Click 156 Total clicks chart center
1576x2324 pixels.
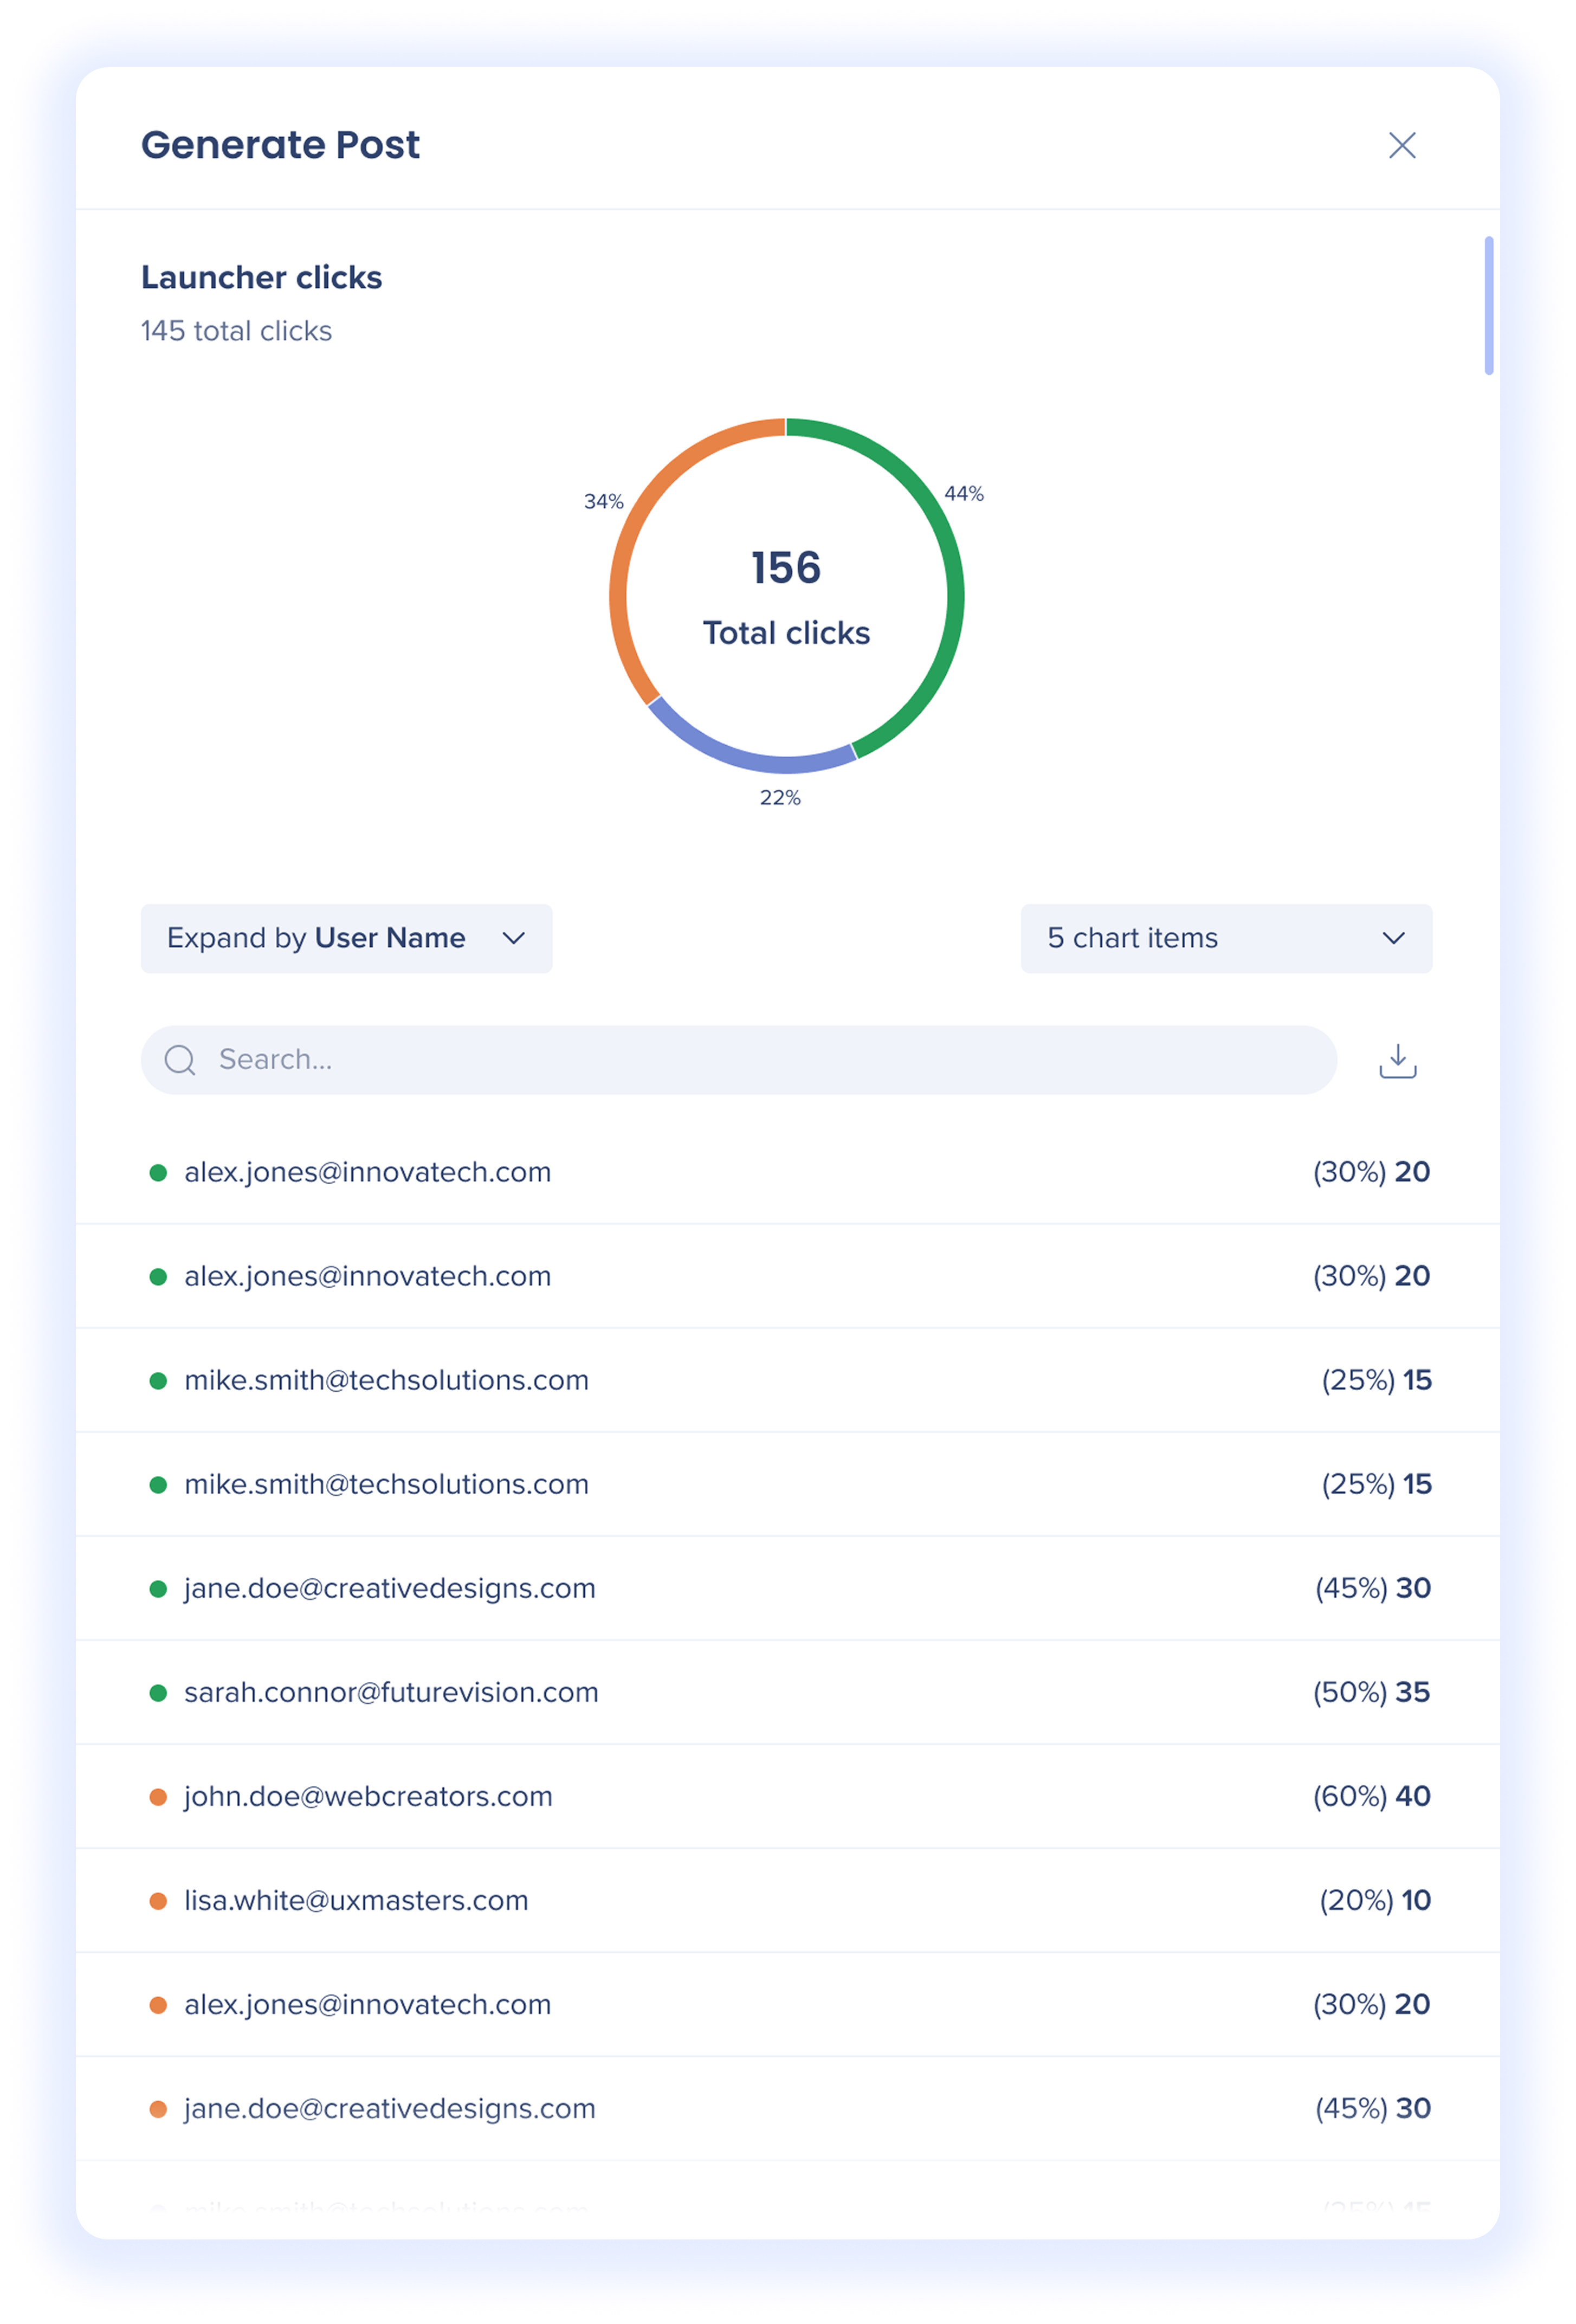click(786, 597)
